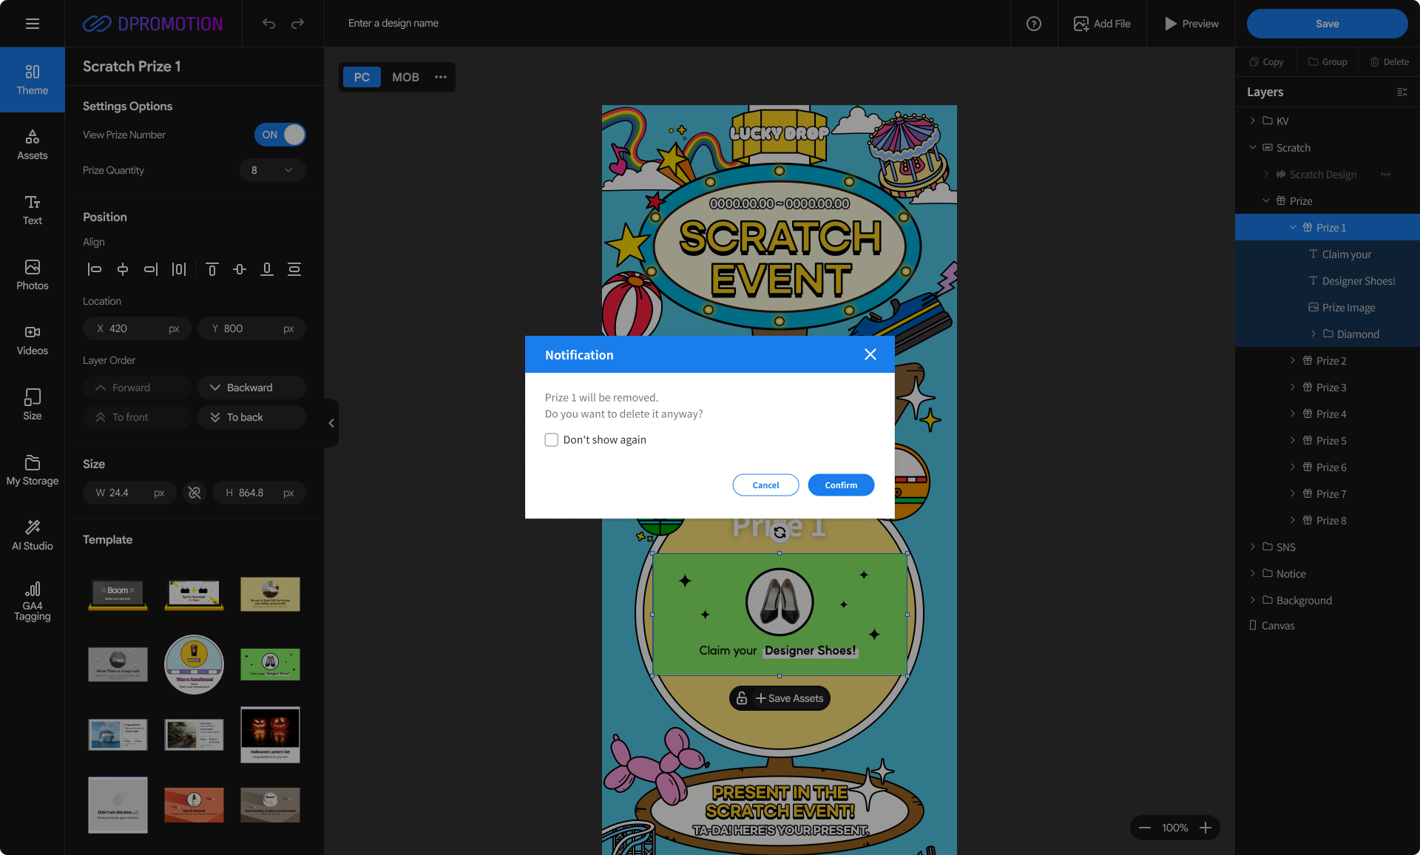Click the undo arrow icon
1420x855 pixels.
coord(268,24)
